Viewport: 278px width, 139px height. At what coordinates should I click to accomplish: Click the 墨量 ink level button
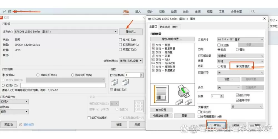[x=184, y=116]
